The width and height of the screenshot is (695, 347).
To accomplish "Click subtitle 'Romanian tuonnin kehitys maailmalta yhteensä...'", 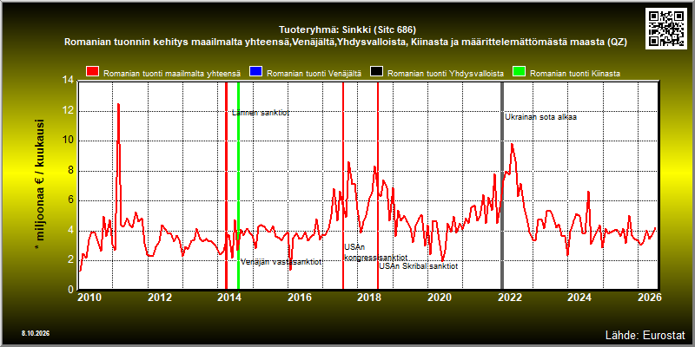I will pyautogui.click(x=346, y=43).
